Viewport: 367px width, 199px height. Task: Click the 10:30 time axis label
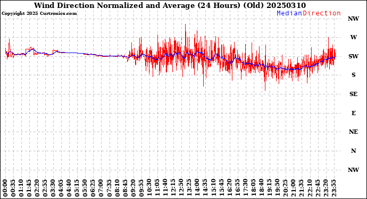click(x=149, y=188)
